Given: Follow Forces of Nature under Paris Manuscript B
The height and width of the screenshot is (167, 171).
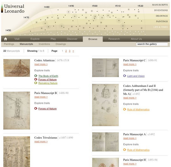Looking at the screenshot, I should [47, 109].
